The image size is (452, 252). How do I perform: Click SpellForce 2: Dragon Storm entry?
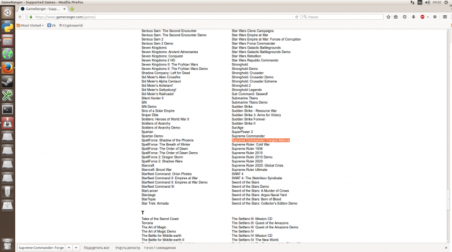click(162, 157)
